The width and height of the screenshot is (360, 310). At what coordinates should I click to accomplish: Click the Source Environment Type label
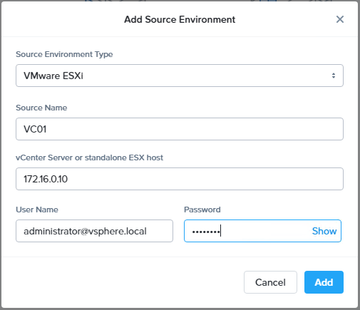64,54
